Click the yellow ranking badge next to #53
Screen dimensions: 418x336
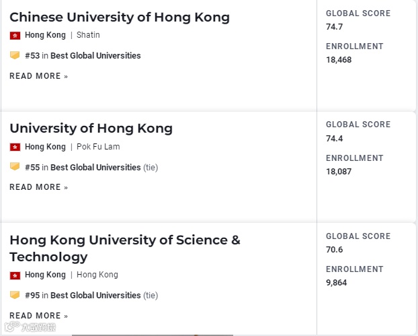tap(15, 55)
